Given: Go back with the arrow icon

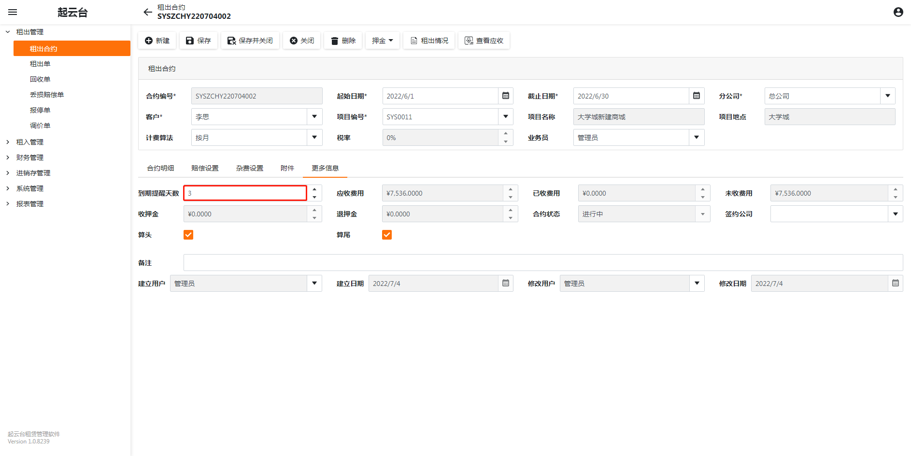Looking at the screenshot, I should (x=148, y=12).
